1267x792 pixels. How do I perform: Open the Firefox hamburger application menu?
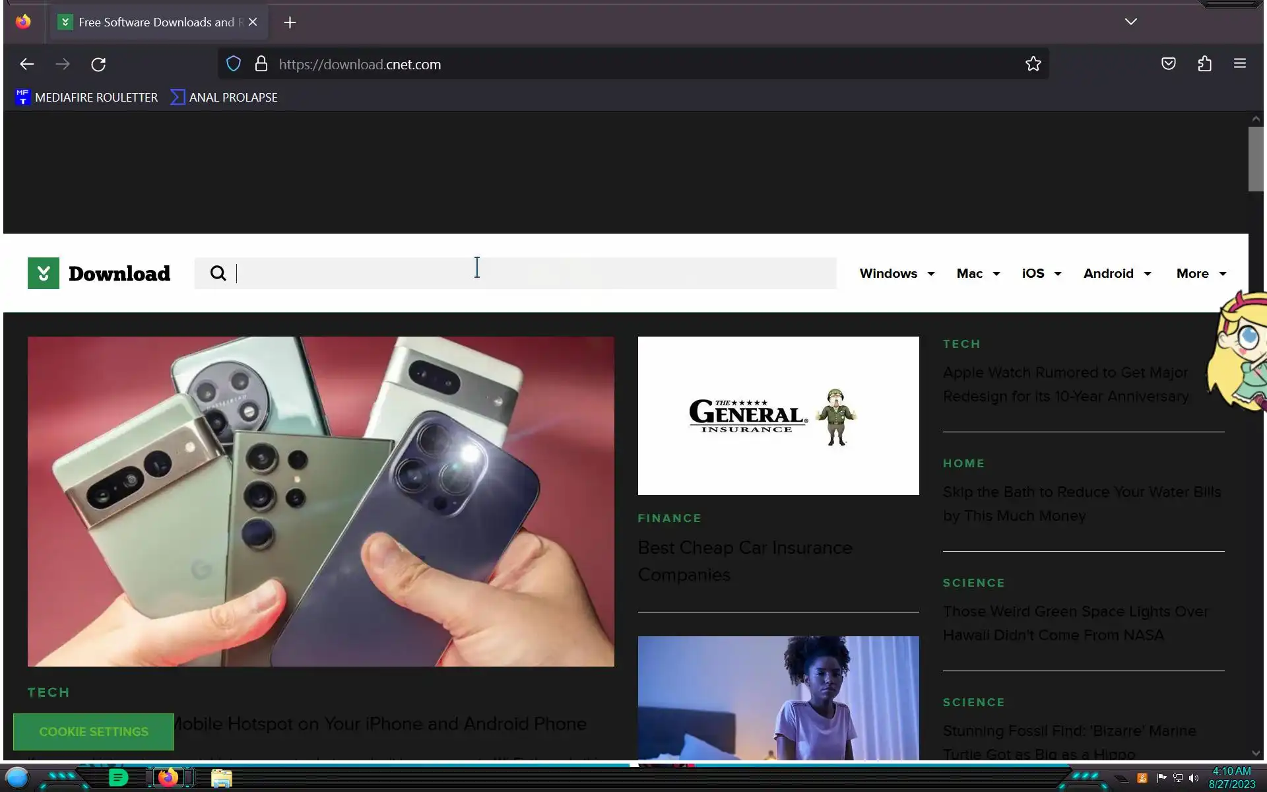[1239, 64]
